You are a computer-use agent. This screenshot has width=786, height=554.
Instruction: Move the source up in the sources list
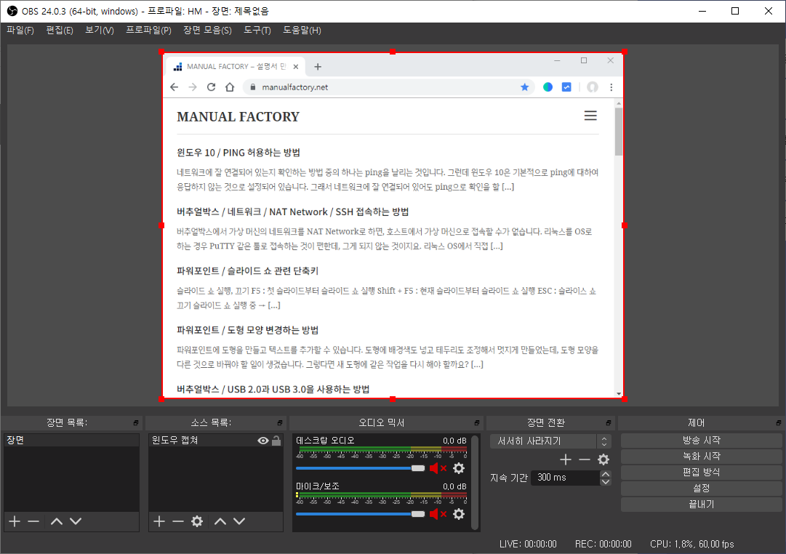click(x=220, y=521)
